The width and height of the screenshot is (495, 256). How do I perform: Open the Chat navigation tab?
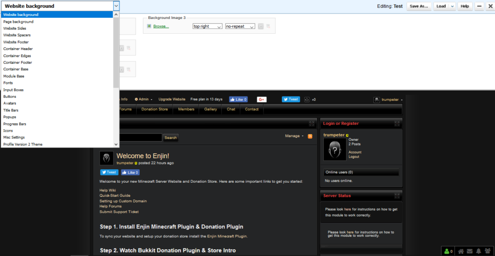pos(231,109)
